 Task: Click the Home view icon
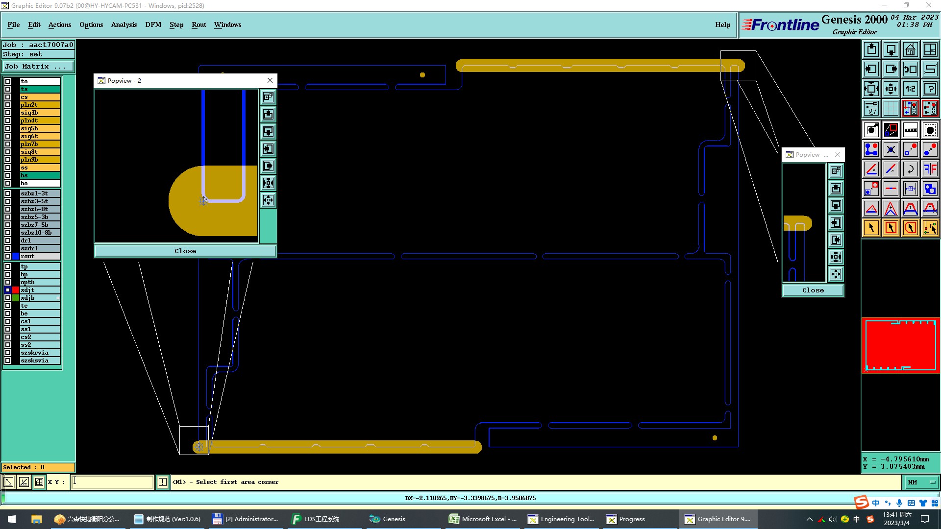910,49
